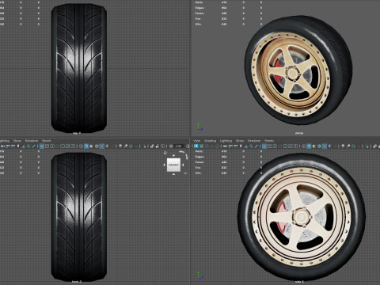Click 'Edges:' label in side view HUD
The height and width of the screenshot is (285, 380).
[199, 157]
